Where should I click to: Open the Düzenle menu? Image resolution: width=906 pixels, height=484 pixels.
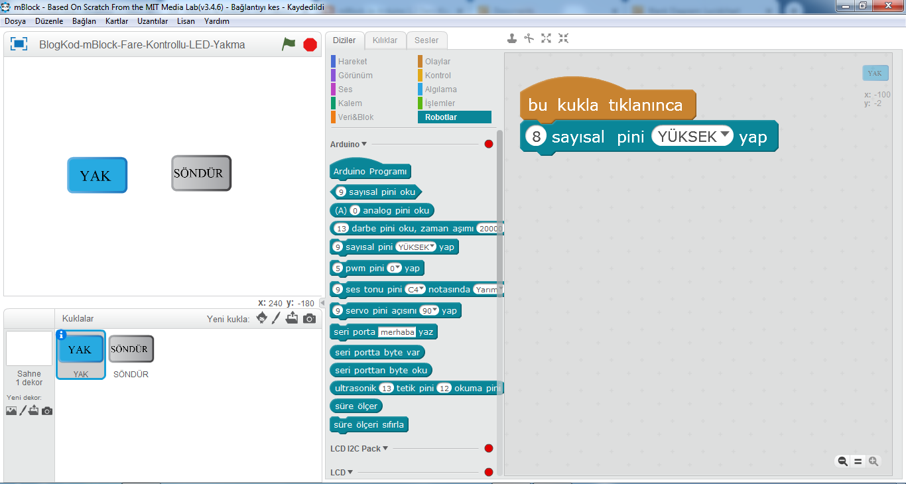click(x=49, y=21)
